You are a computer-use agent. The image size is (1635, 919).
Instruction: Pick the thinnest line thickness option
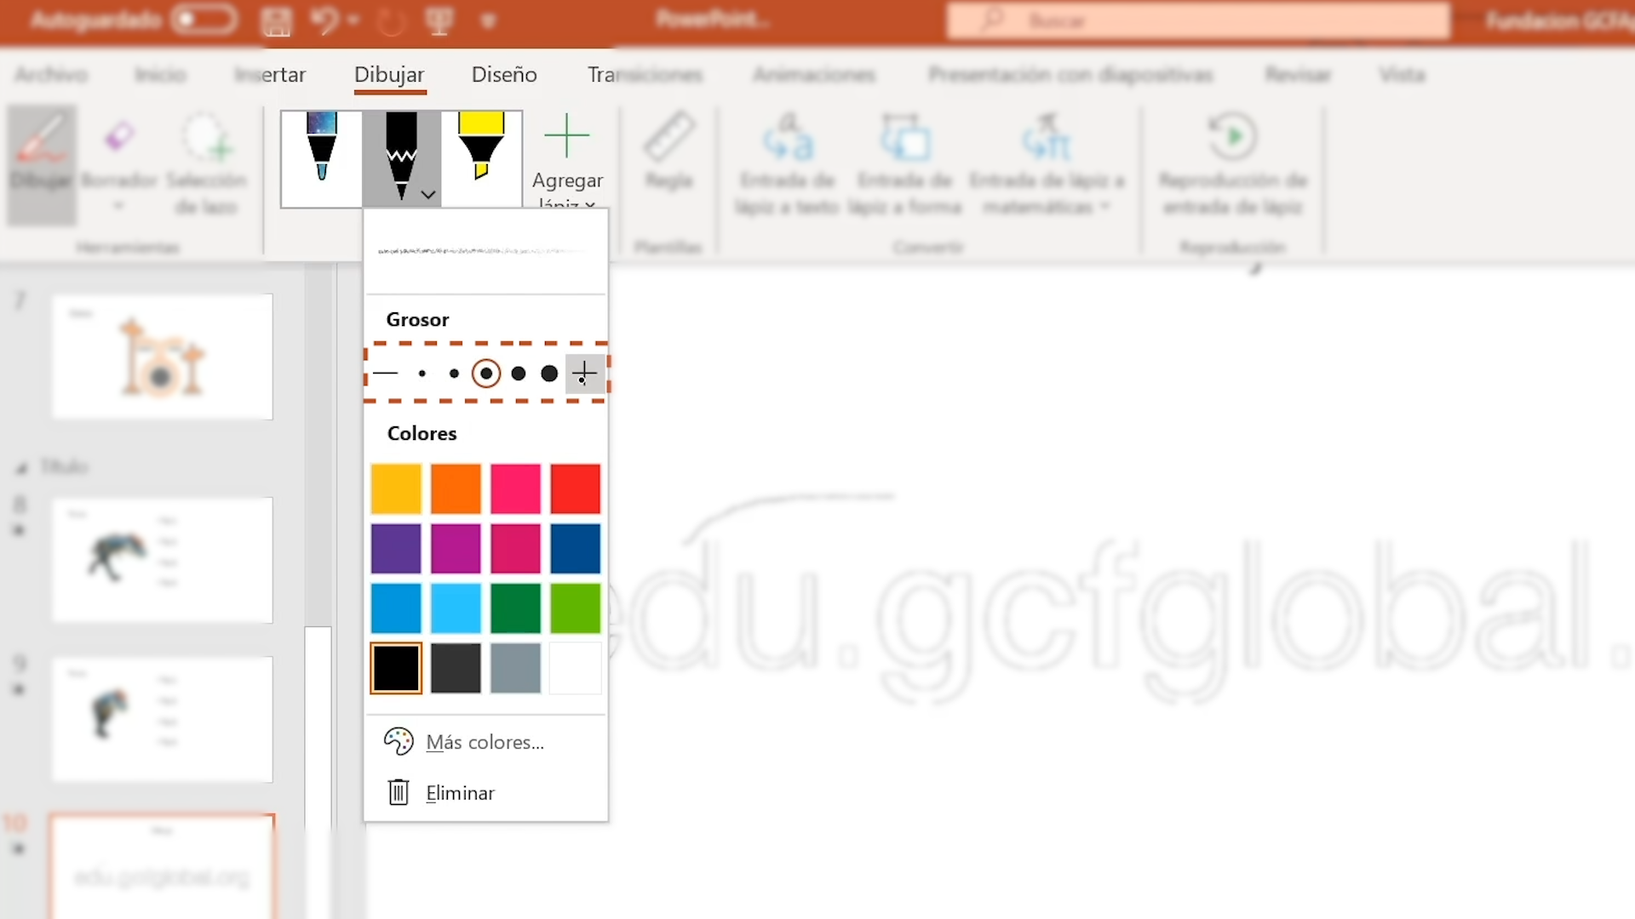click(386, 373)
